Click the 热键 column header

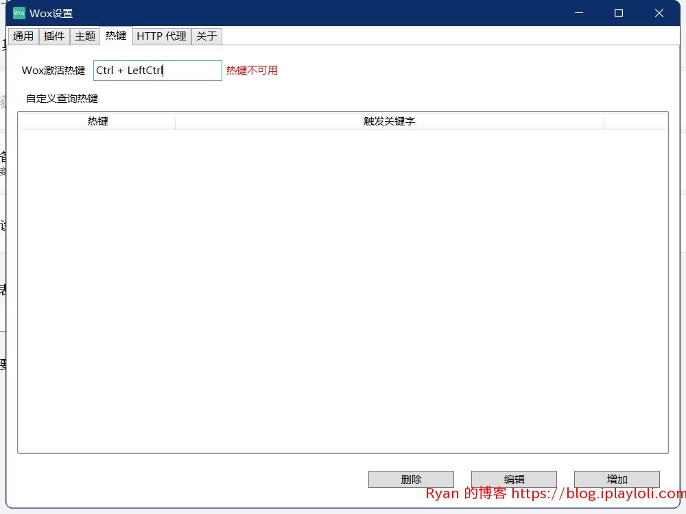(x=97, y=121)
